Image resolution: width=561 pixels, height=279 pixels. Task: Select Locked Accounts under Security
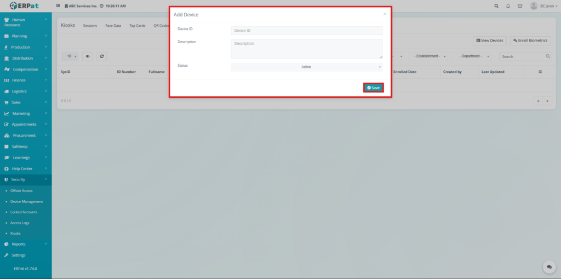tap(24, 212)
